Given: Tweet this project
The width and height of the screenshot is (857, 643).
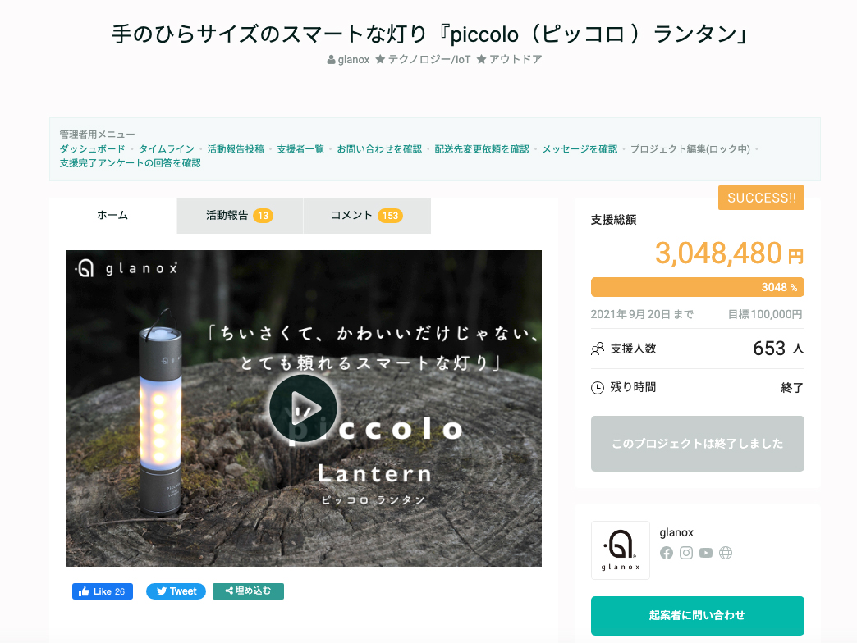Looking at the screenshot, I should click(x=176, y=591).
